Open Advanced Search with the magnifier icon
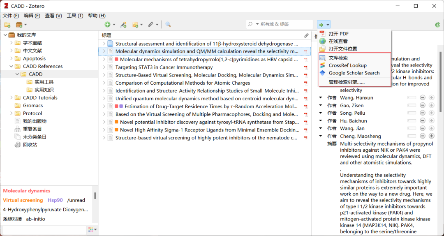 [168, 24]
